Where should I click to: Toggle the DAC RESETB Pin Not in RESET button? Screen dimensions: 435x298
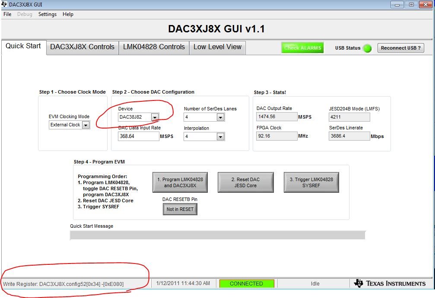click(x=180, y=209)
